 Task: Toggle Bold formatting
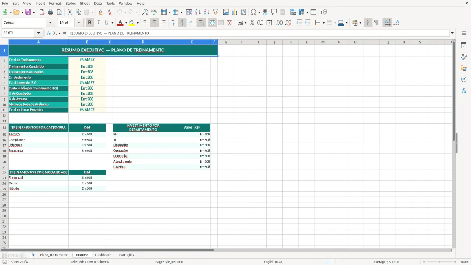click(89, 23)
